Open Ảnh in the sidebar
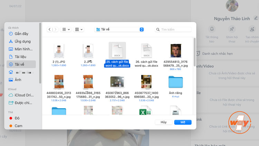259x146 pixels. 21,80
